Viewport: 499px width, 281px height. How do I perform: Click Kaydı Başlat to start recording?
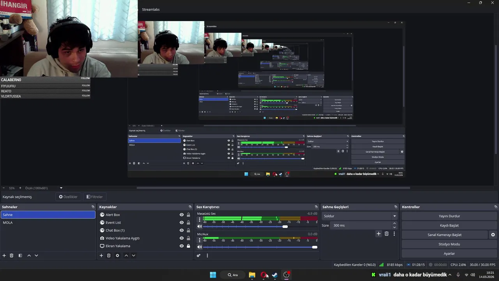coord(449,225)
